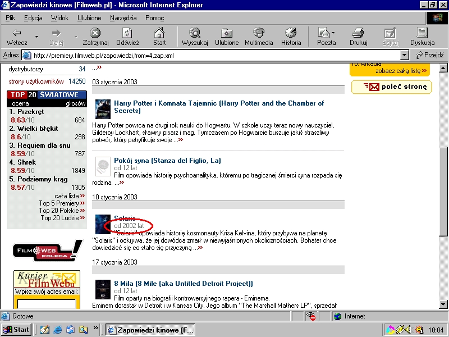Open the 8 Mila film link
Image resolution: width=449 pixels, height=337 pixels.
[x=184, y=284]
